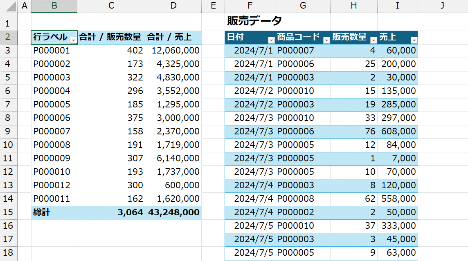Click the select-all corner triangle
This screenshot has height=261, width=468.
click(x=11, y=6)
